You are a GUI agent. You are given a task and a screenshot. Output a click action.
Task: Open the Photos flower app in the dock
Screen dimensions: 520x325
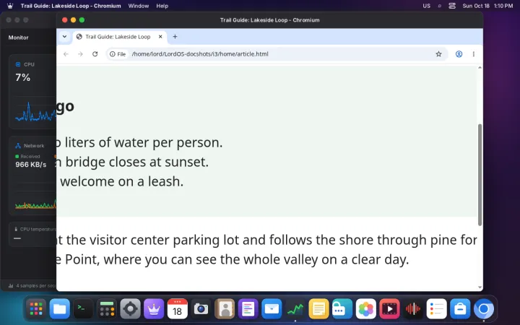365,309
